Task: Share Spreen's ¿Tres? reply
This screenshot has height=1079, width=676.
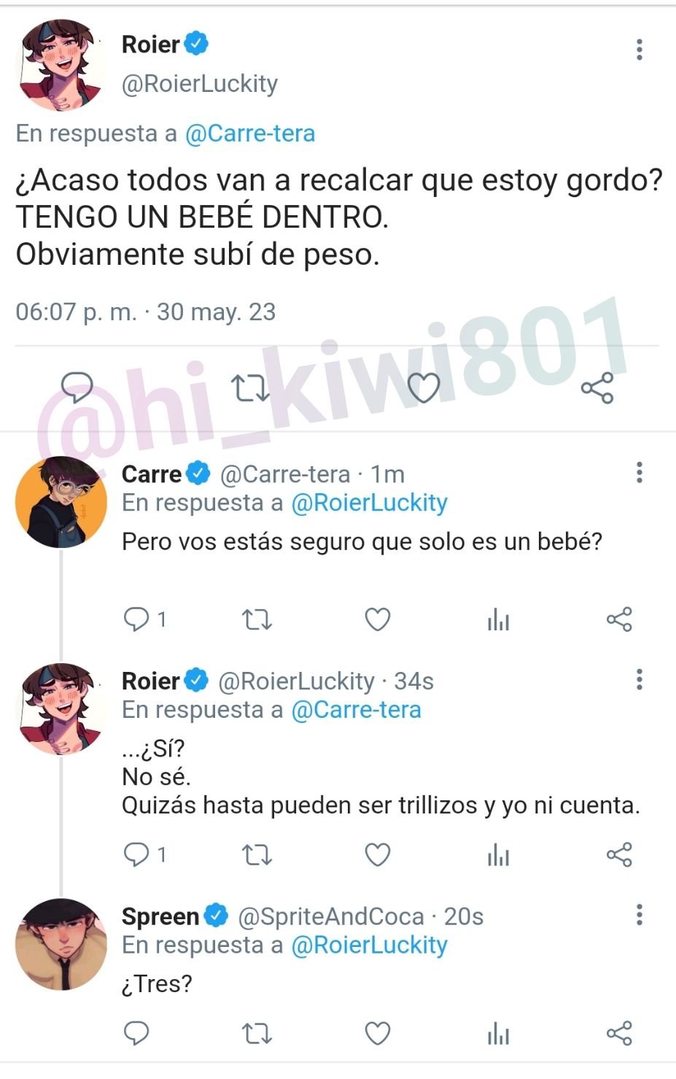Action: click(619, 1033)
